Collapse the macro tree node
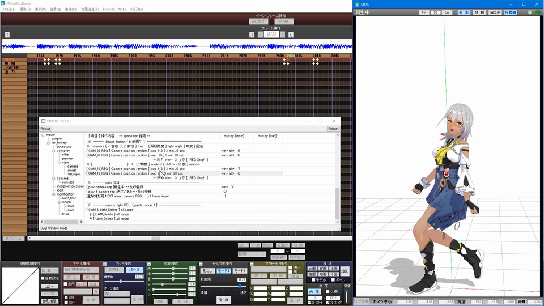Screen dimensions: 544x306 [43, 135]
